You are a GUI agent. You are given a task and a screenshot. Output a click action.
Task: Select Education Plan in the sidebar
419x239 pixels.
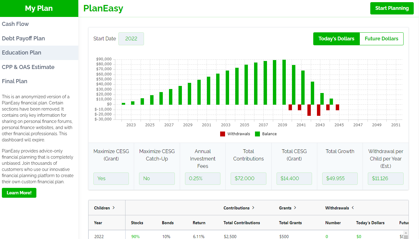[x=39, y=53]
